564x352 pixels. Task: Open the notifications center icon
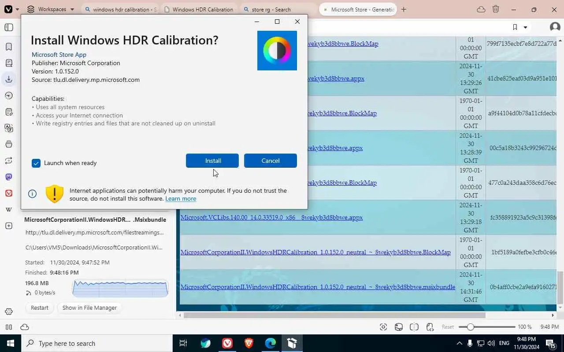[551, 343]
